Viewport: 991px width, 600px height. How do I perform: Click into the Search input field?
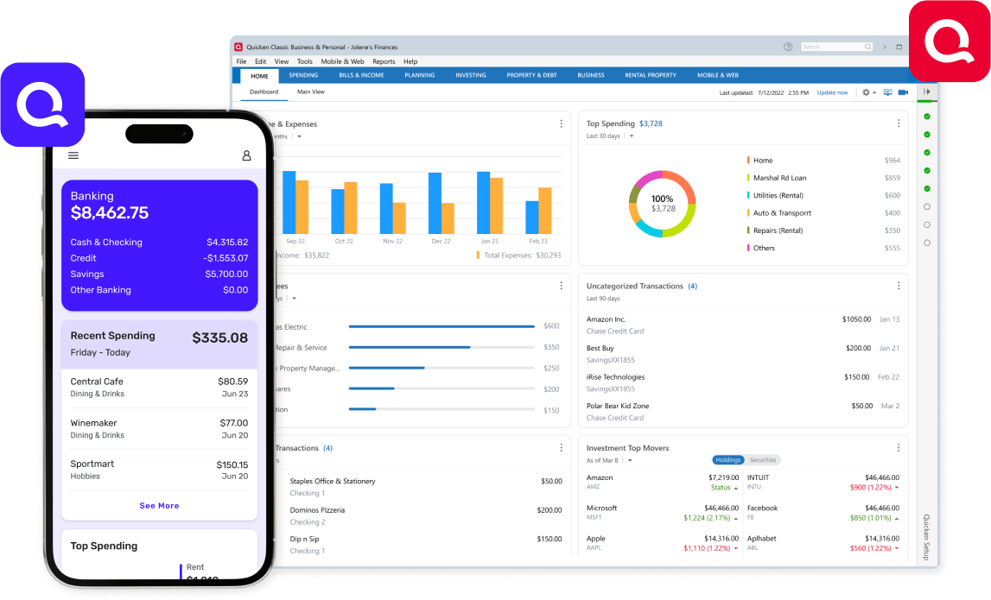[x=837, y=47]
